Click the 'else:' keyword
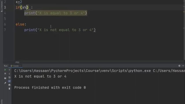 (x=21, y=24)
